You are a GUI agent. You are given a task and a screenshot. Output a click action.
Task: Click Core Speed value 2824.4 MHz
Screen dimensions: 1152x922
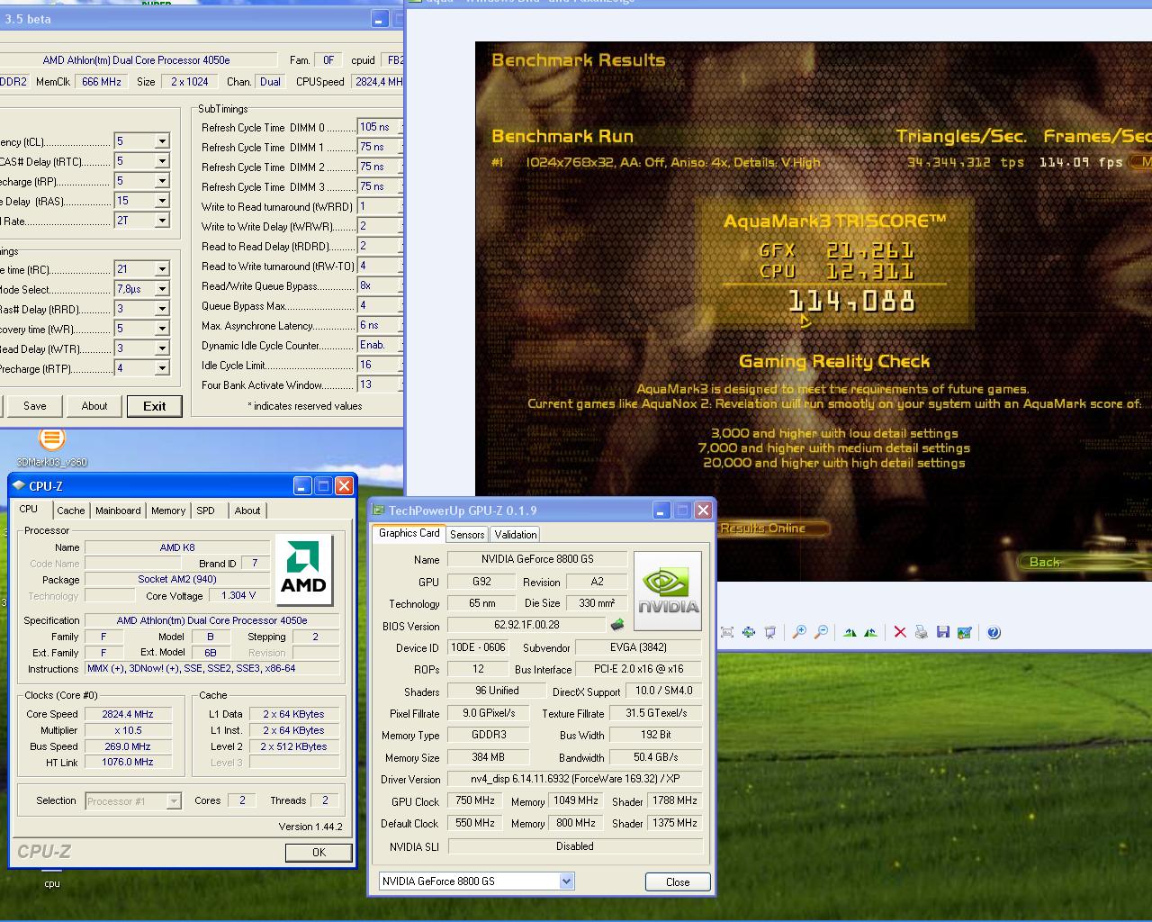pos(128,714)
